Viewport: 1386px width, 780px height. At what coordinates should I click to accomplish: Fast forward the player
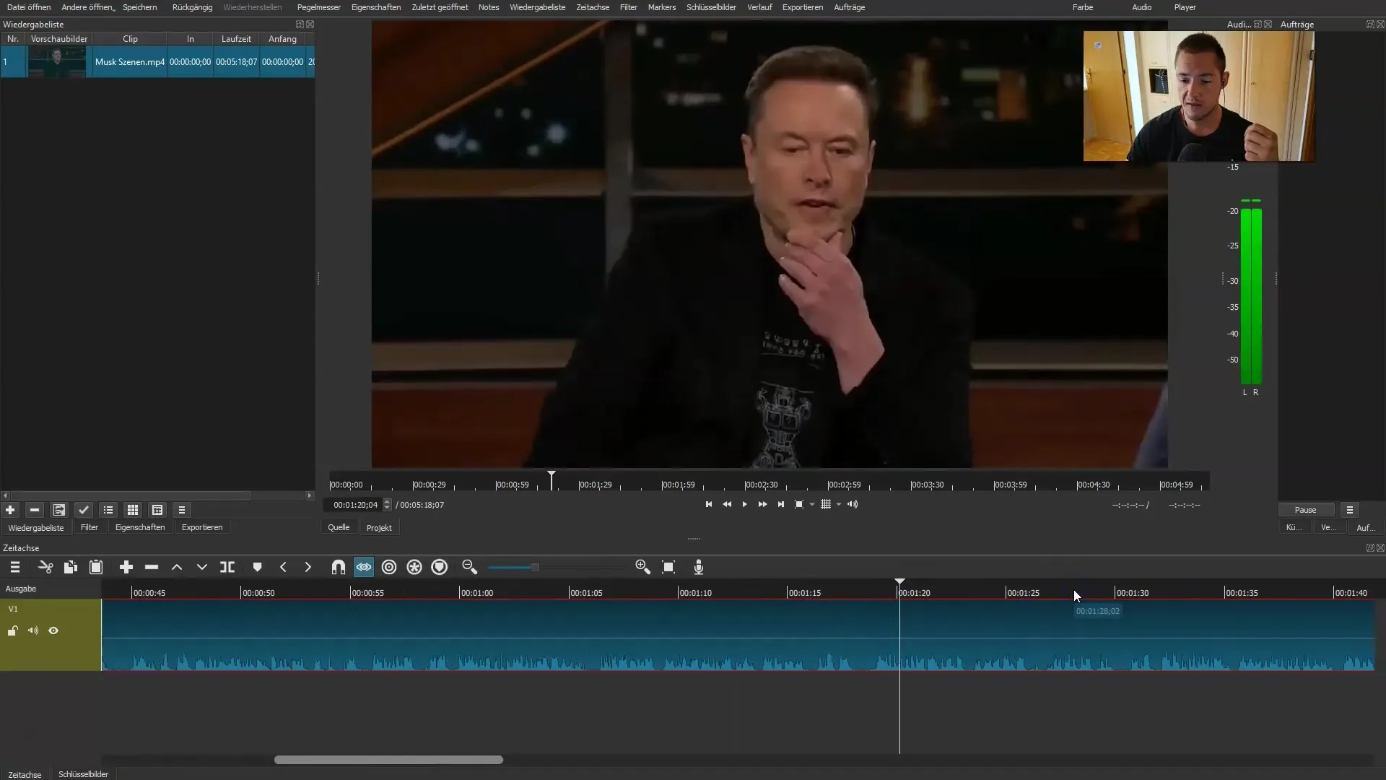[x=762, y=505]
